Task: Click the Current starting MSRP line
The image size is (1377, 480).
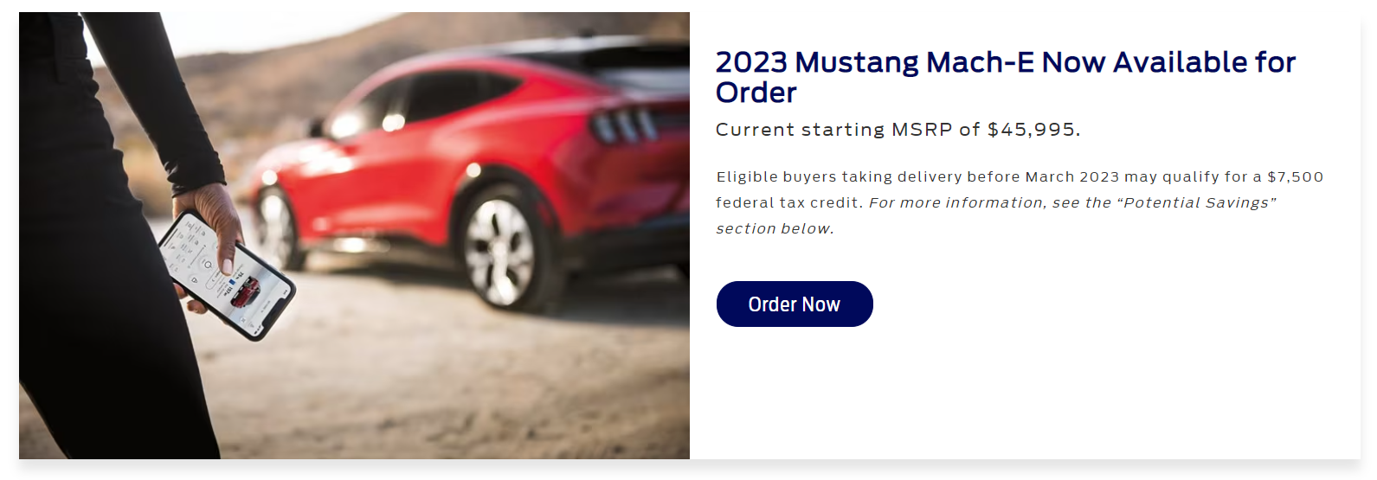Action: [898, 130]
